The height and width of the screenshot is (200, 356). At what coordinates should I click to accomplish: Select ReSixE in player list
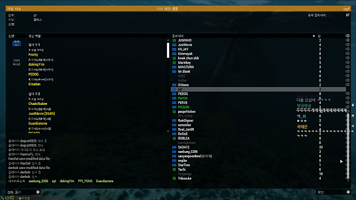[x=183, y=134]
